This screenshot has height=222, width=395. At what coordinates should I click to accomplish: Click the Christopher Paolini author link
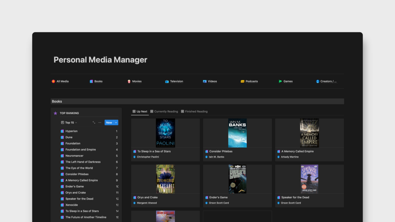(x=148, y=157)
